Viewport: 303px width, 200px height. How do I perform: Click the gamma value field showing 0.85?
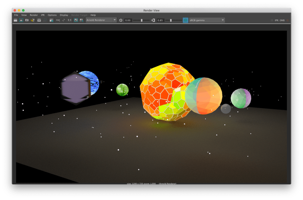[160, 20]
